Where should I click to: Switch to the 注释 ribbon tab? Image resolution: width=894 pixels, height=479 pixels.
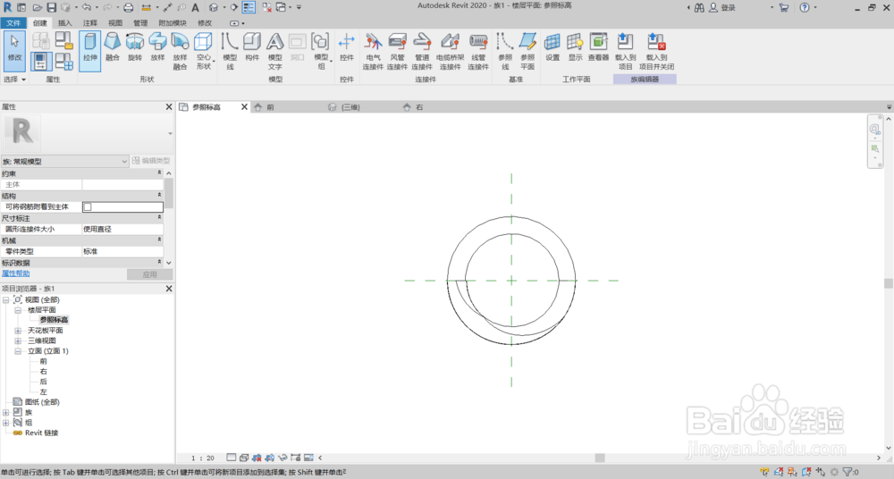click(90, 23)
